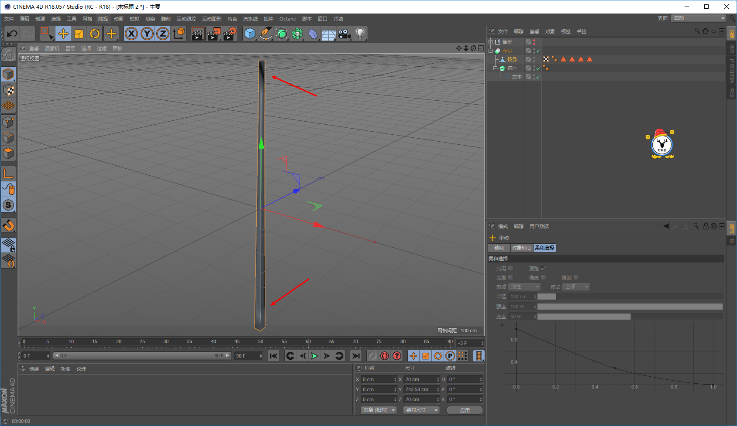The height and width of the screenshot is (426, 737).
Task: Switch to the 柔和选择 tab
Action: click(x=544, y=248)
